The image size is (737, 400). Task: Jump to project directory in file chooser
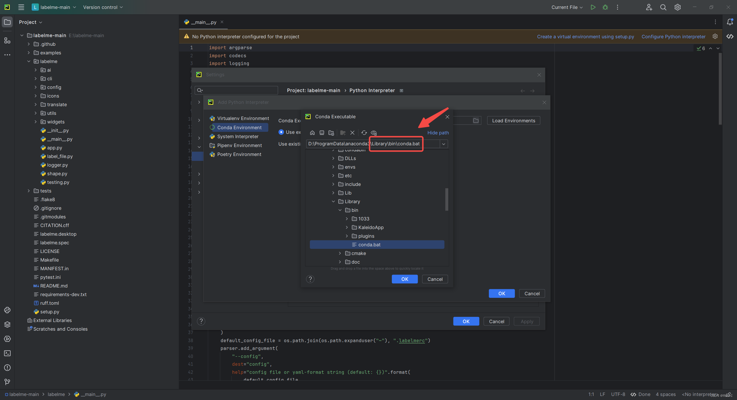click(x=331, y=133)
